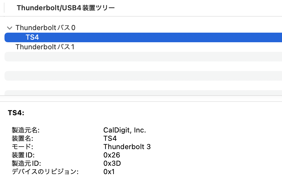Click the 製造元 ID label

[26, 163]
